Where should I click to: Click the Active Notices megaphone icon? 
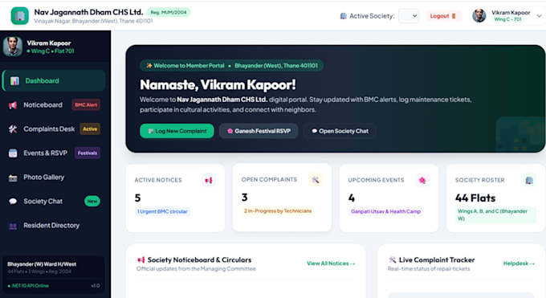(209, 180)
